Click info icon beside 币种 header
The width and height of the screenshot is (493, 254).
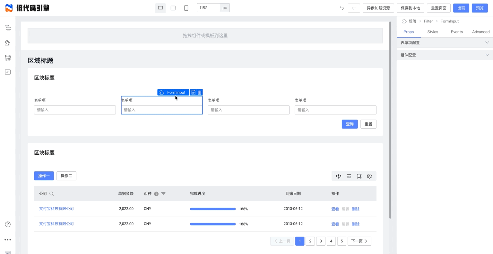tap(156, 194)
